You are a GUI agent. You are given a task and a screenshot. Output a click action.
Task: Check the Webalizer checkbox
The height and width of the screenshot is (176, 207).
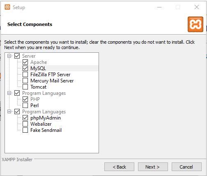(x=25, y=124)
